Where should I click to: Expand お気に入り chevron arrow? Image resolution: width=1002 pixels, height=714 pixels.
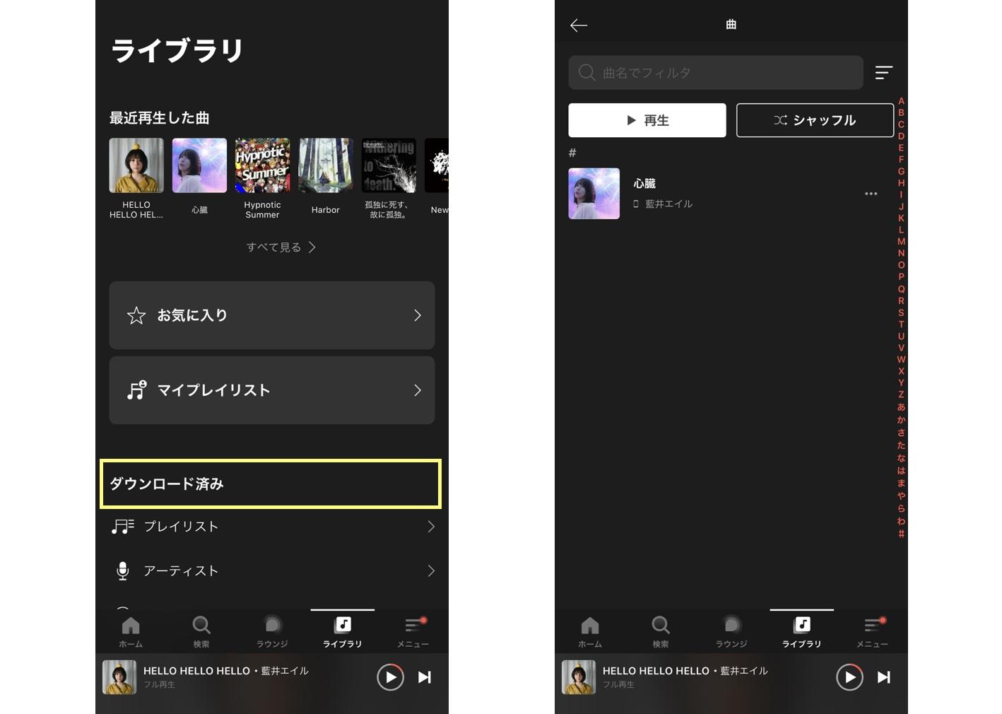[418, 315]
